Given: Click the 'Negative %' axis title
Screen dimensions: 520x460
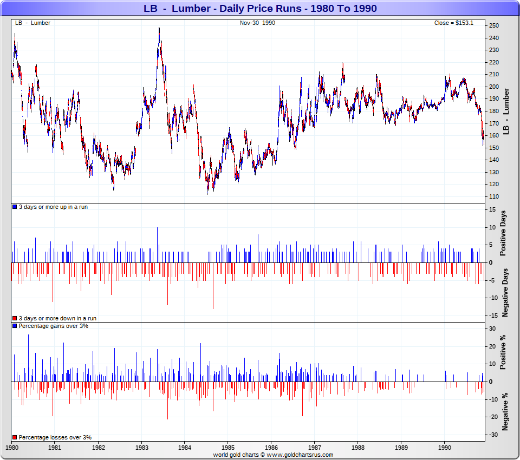Looking at the screenshot, I should tap(504, 411).
